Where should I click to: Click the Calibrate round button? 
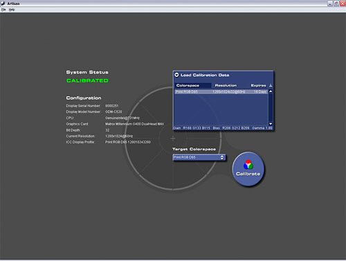click(248, 169)
